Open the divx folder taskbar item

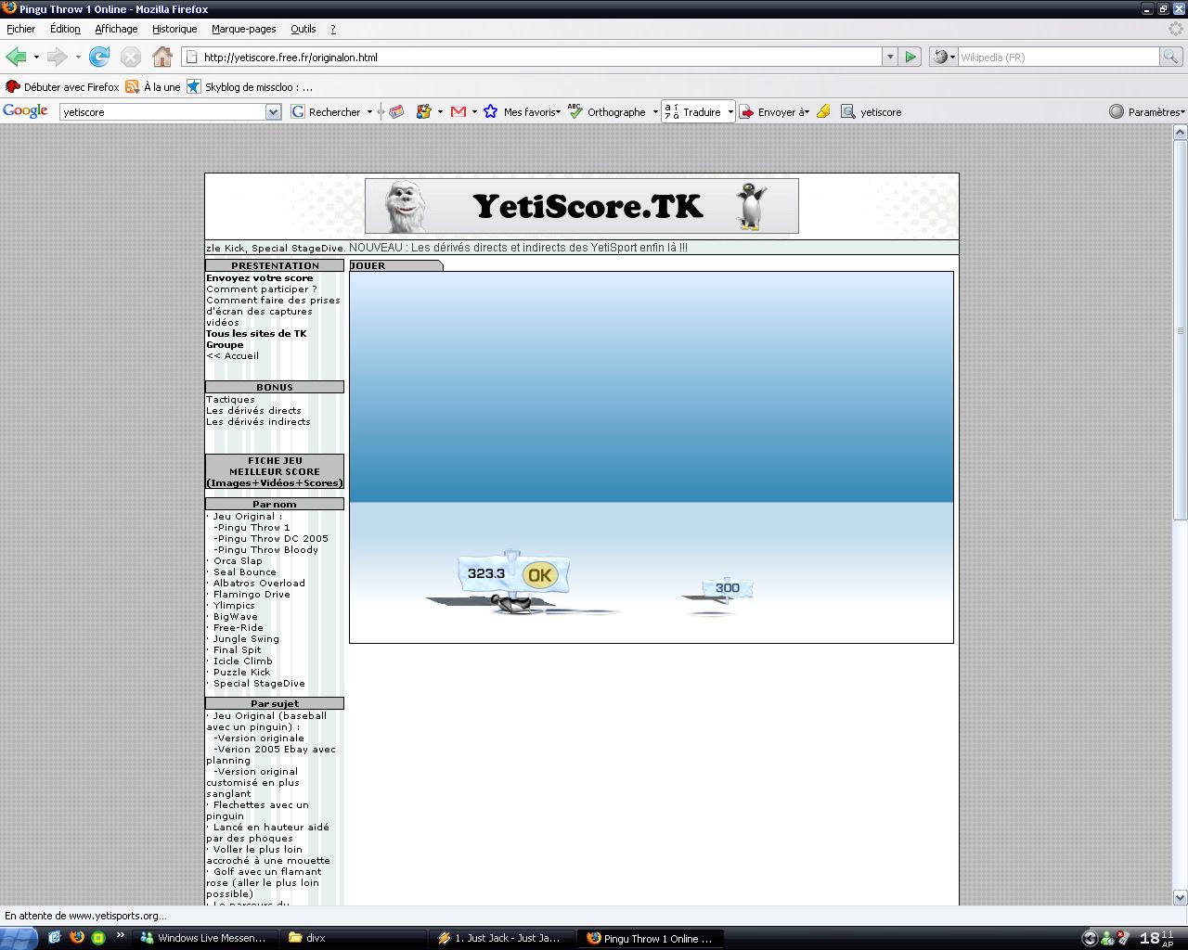[353, 938]
